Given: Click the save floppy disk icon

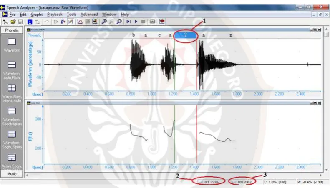Looking at the screenshot, I should (20, 22).
